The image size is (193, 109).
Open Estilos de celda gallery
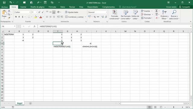(x=135, y=15)
